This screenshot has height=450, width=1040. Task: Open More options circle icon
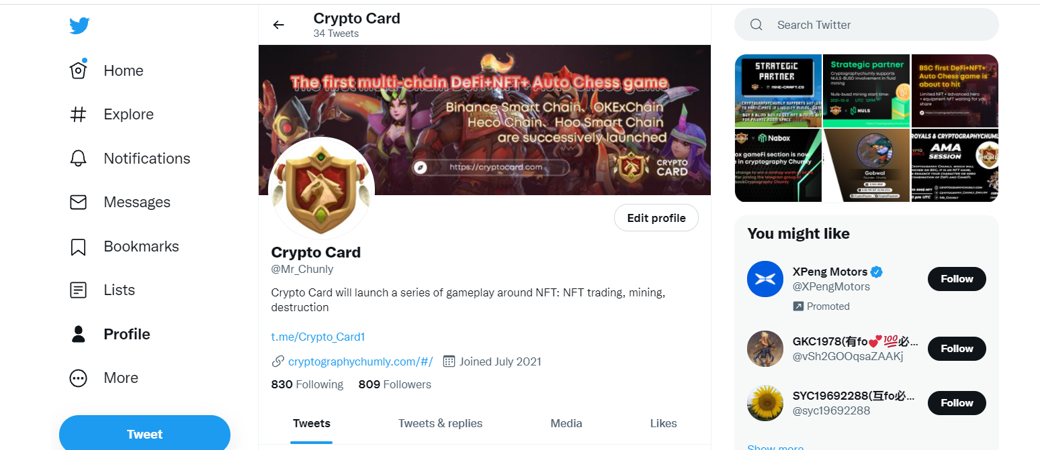point(79,378)
